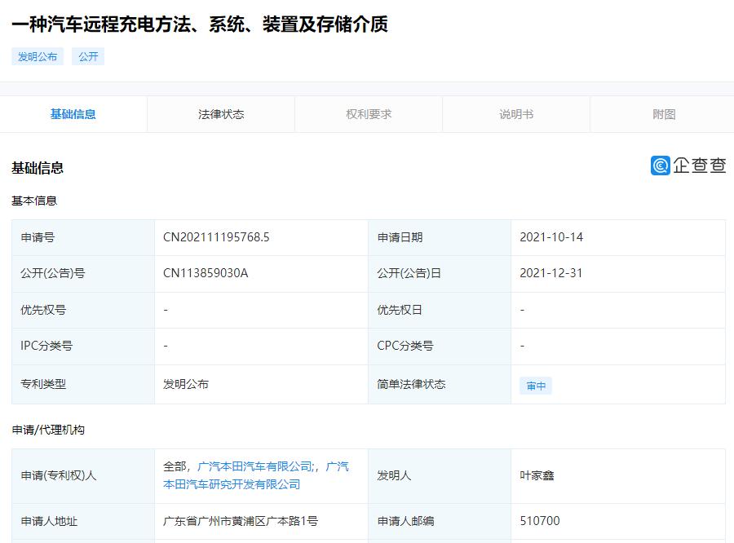Click the 申请号 field label
Screen dimensions: 734x543
tap(38, 237)
